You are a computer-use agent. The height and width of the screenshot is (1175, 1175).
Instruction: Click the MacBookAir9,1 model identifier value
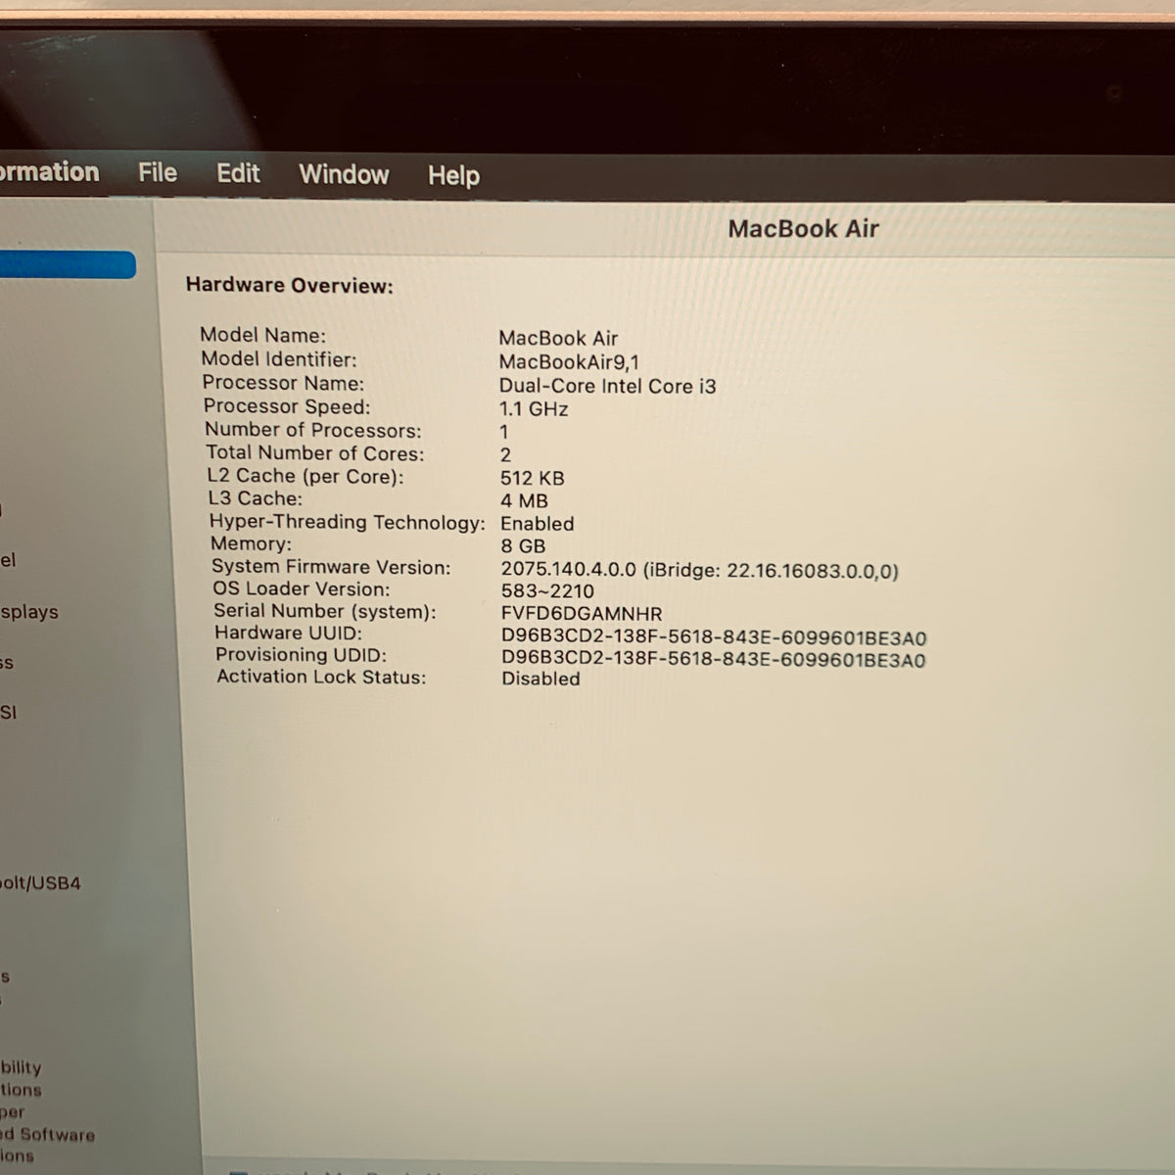569,362
